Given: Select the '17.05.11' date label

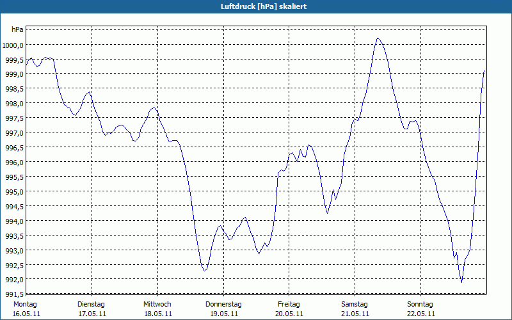Looking at the screenshot, I should pos(92,314).
